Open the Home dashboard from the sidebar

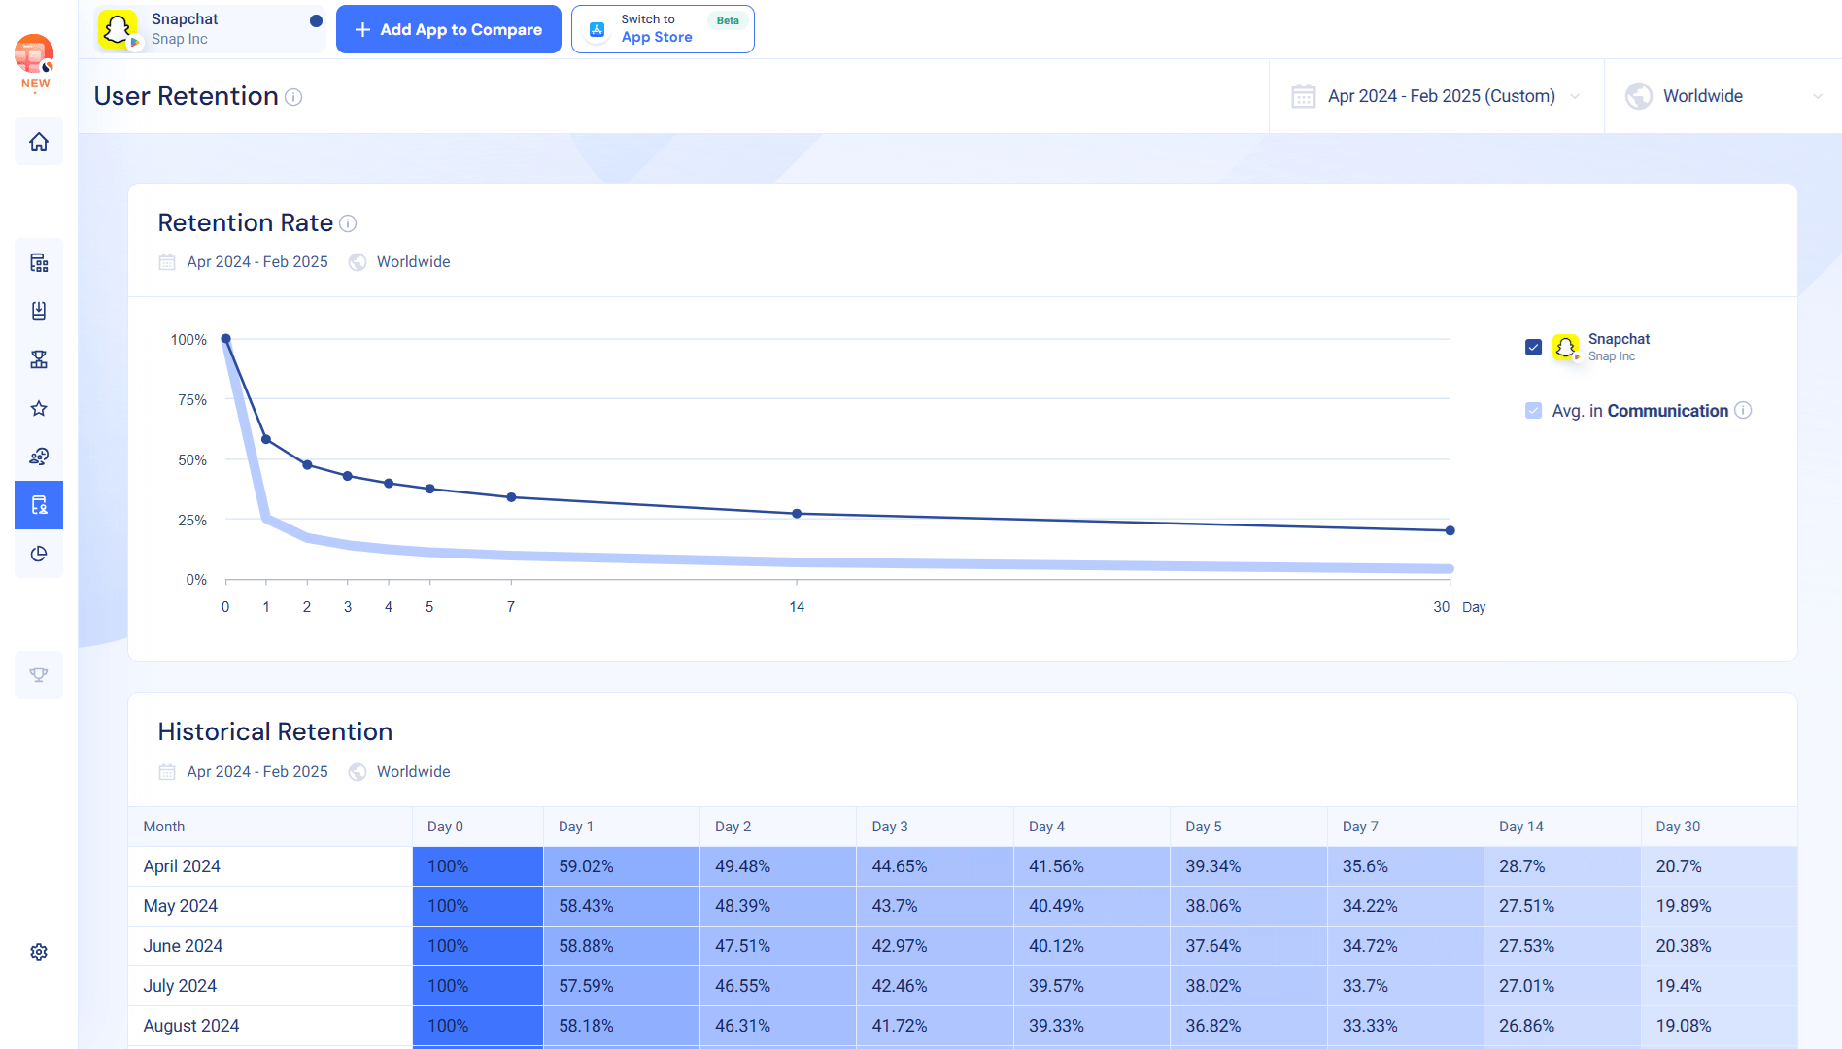[x=39, y=141]
